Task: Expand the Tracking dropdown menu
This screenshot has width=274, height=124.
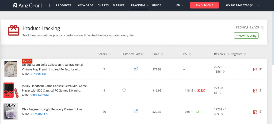Action: 139,5
